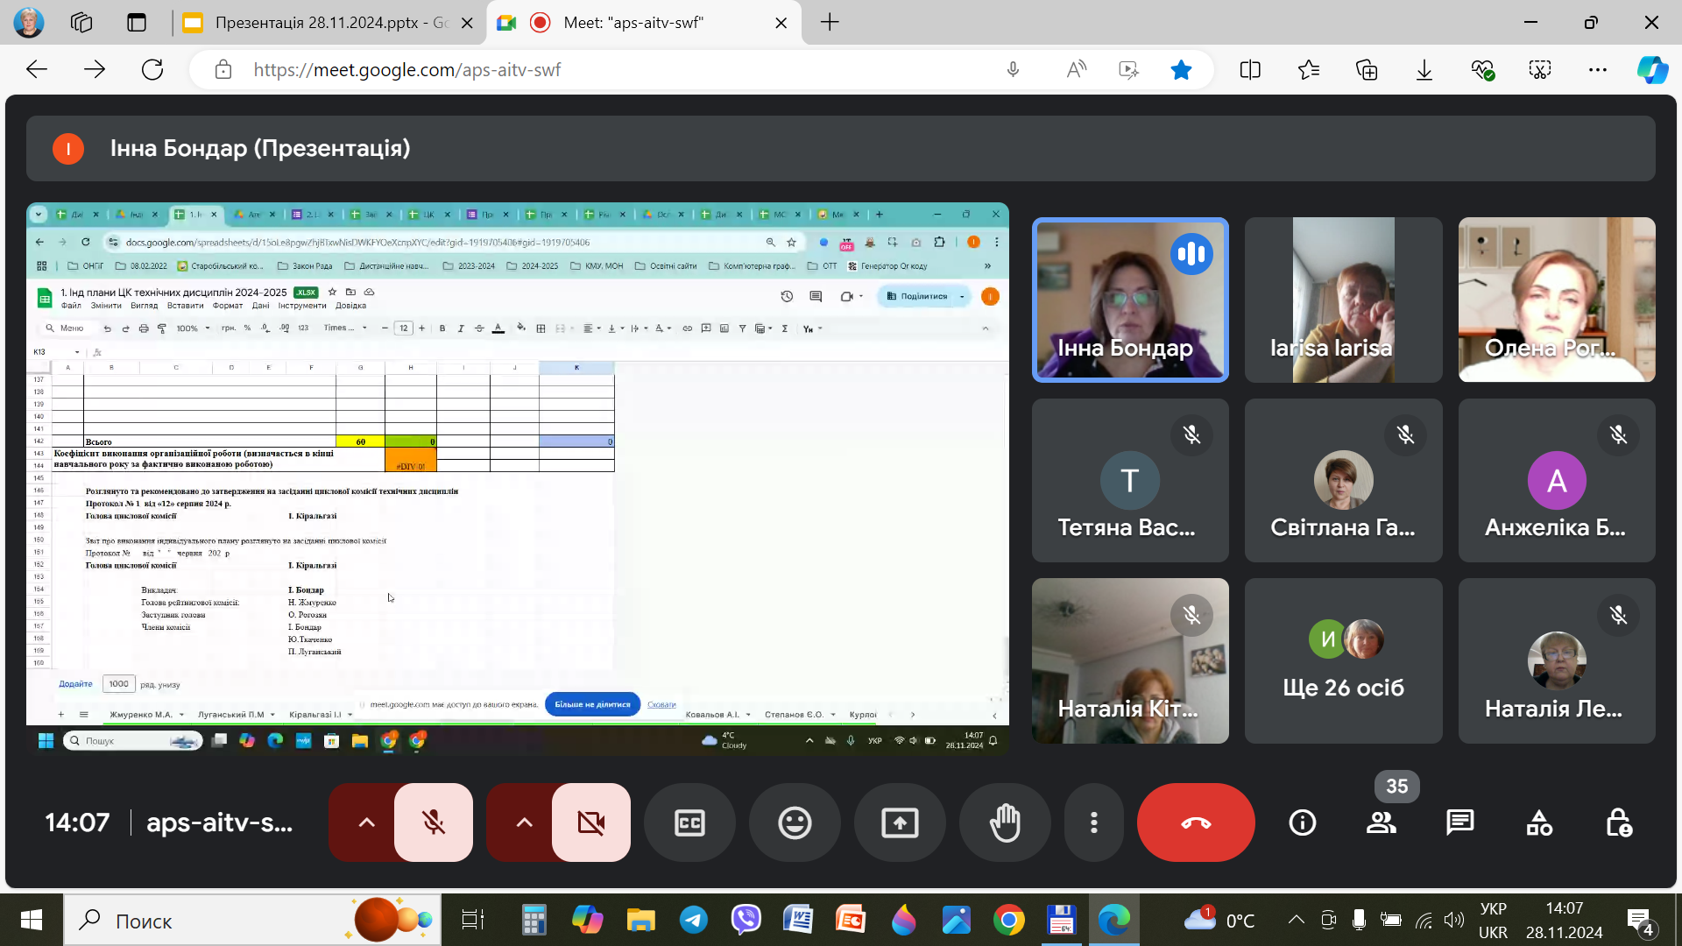This screenshot has width=1682, height=946.
Task: Open Word from the taskbar
Action: pos(798,920)
